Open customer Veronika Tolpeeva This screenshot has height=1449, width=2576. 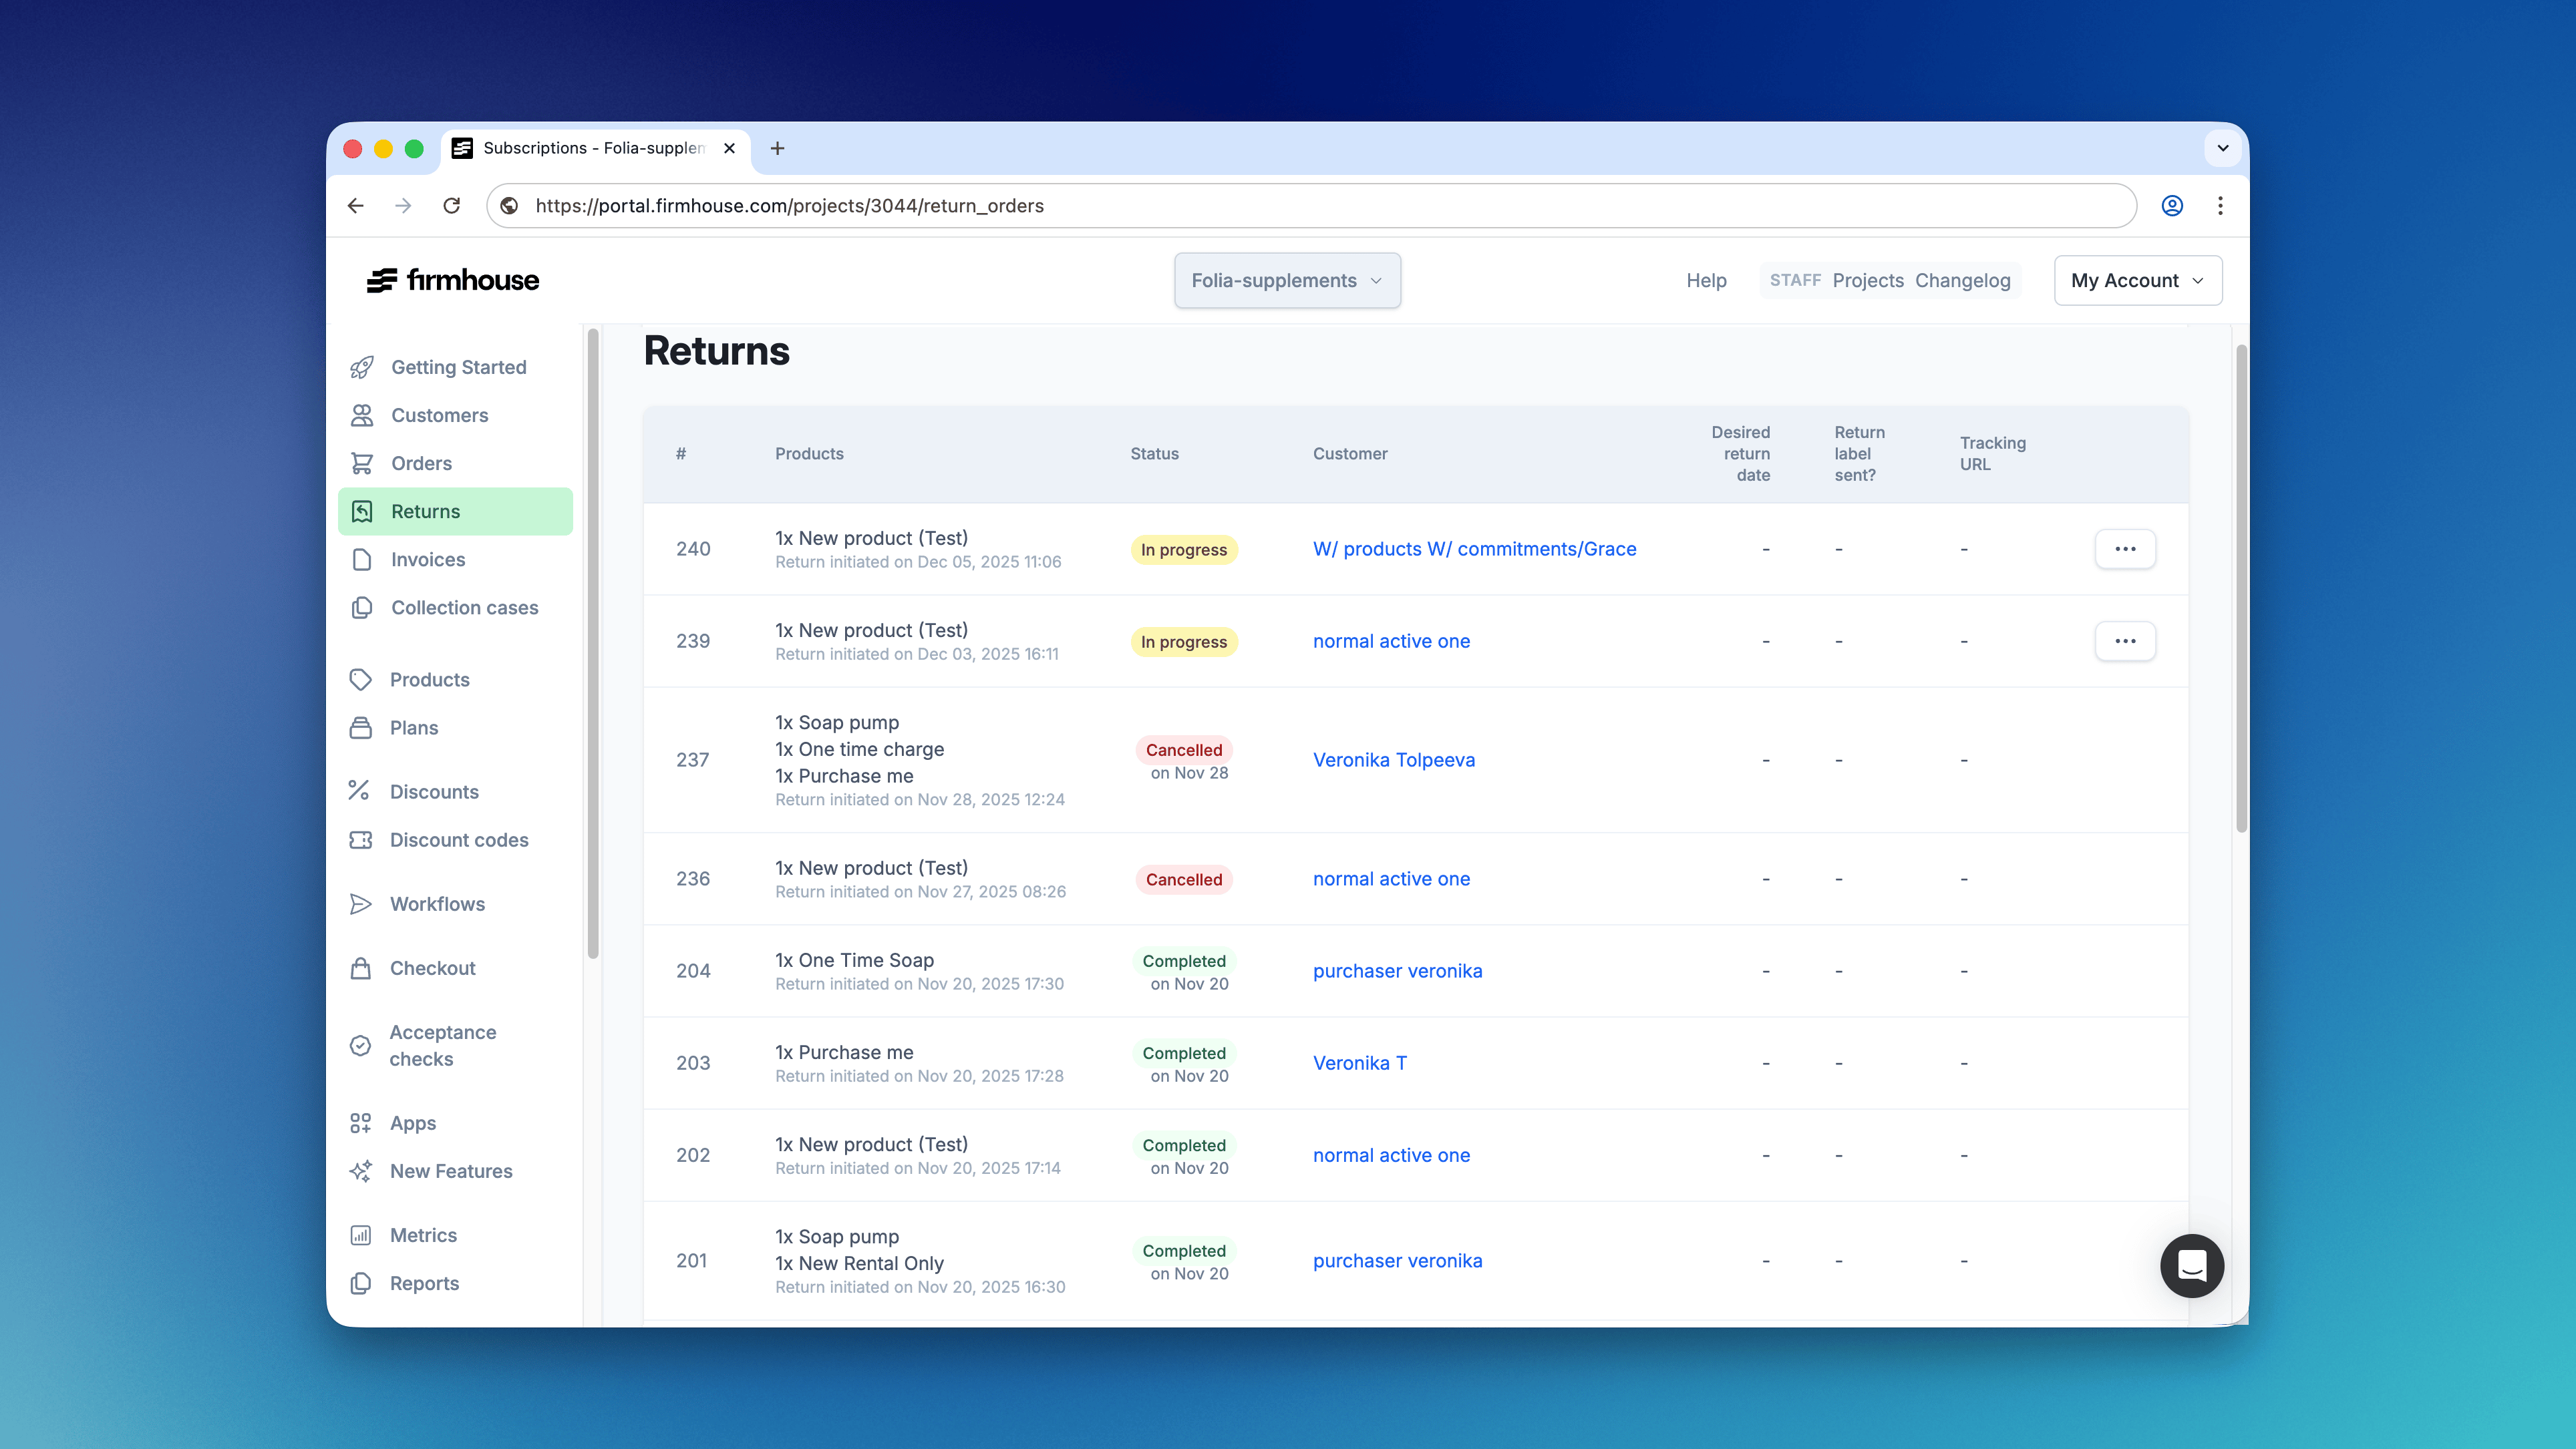pos(1394,759)
